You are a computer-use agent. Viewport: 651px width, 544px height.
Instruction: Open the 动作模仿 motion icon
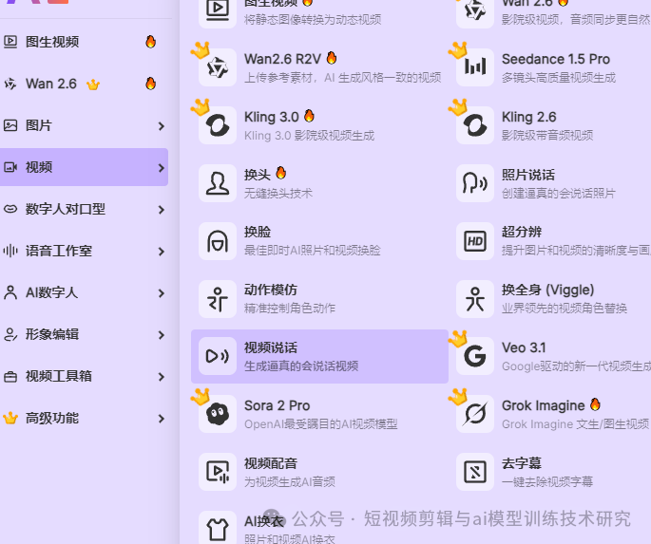(x=218, y=298)
